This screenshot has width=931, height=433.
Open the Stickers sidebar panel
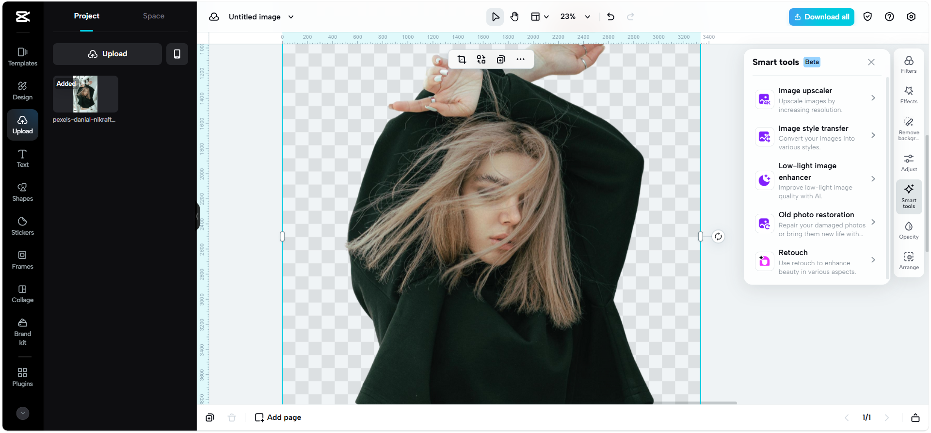pyautogui.click(x=22, y=226)
